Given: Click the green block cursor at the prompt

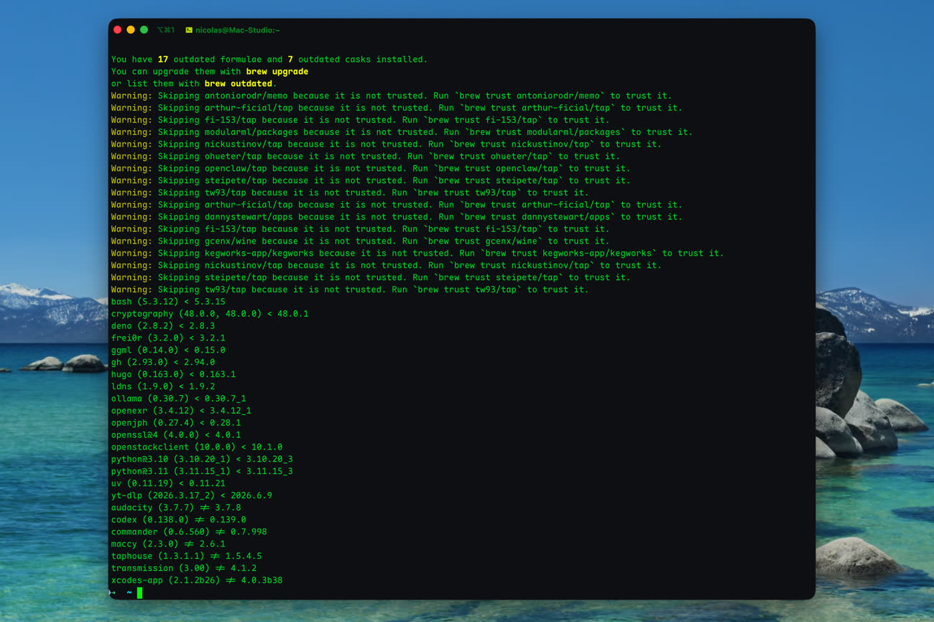Looking at the screenshot, I should [140, 593].
